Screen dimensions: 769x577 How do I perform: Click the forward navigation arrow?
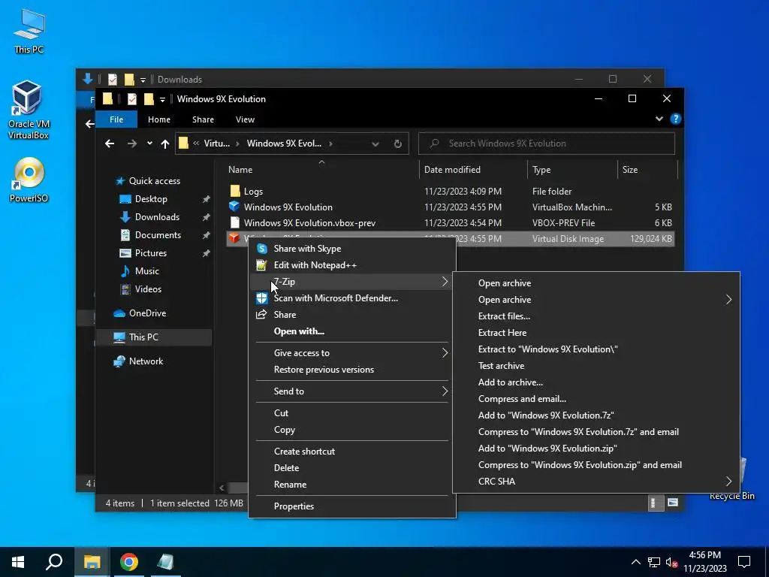coord(132,143)
